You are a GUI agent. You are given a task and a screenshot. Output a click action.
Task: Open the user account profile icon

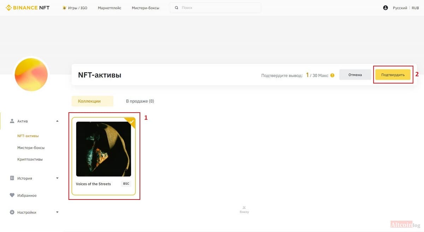pyautogui.click(x=385, y=8)
